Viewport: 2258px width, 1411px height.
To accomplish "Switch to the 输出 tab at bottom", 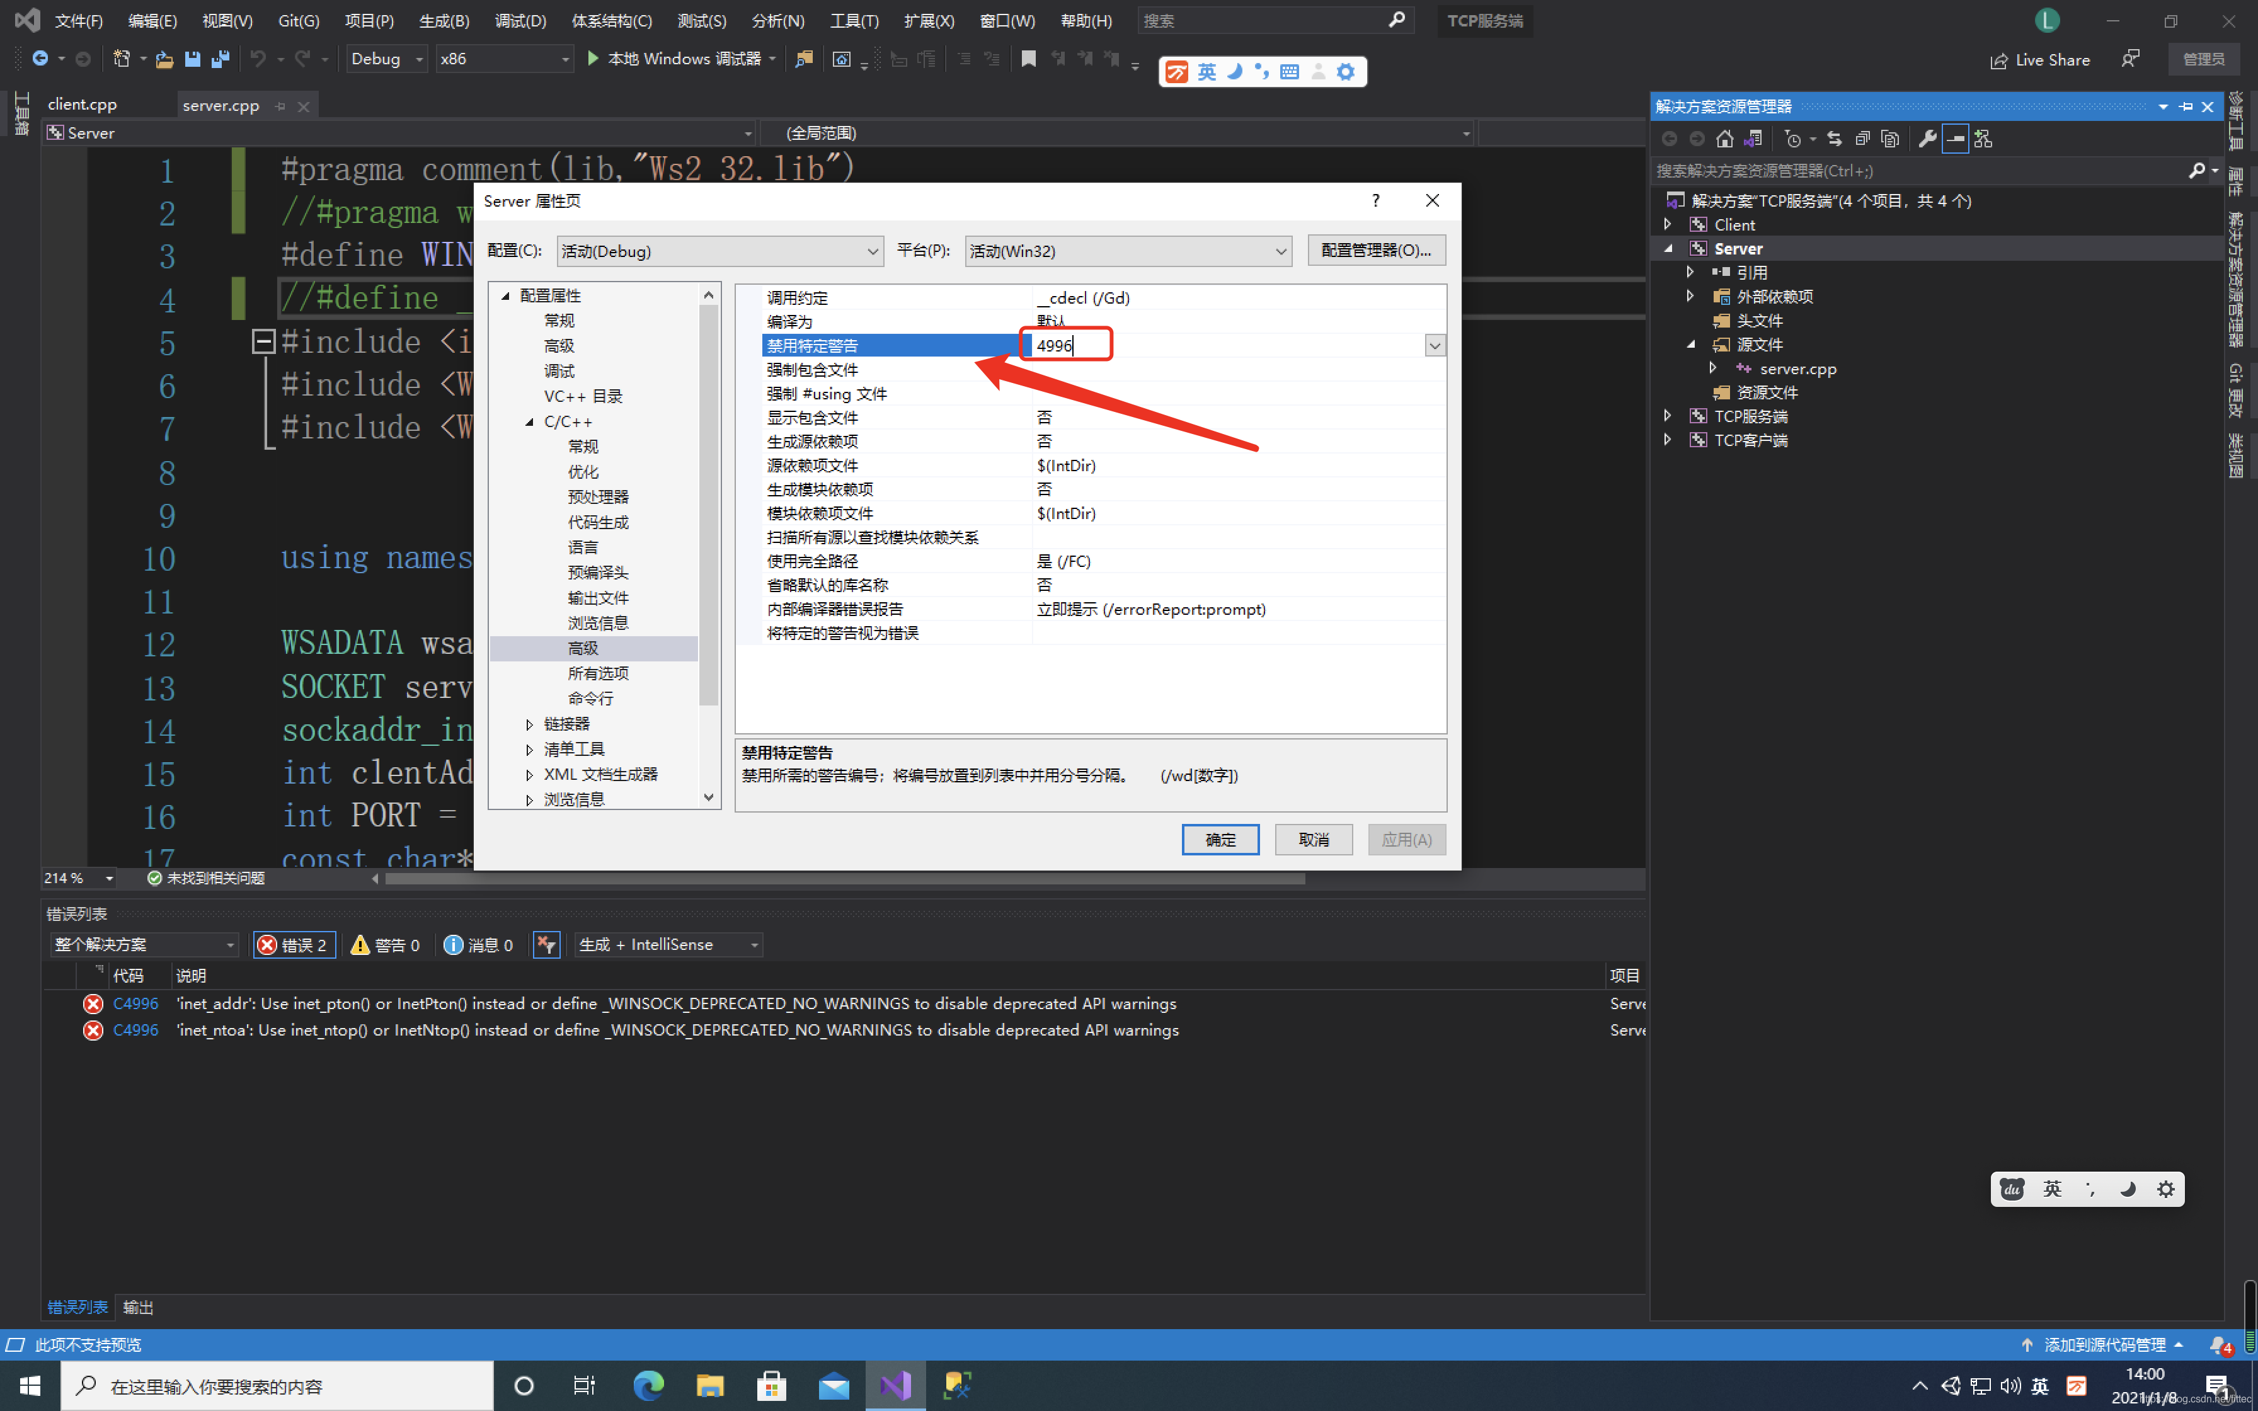I will click(138, 1308).
